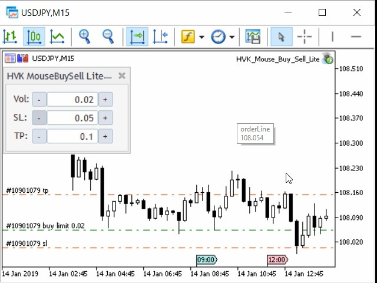Image resolution: width=377 pixels, height=283 pixels.
Task: Decrease the SL value
Action: (x=39, y=118)
